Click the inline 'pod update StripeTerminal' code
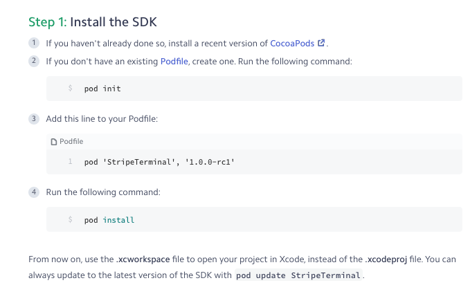Viewport: 470px width, 303px height. [x=298, y=275]
